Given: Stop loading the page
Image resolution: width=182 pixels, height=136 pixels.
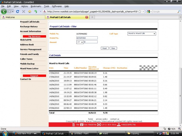Looking at the screenshot, I should coord(24,12).
